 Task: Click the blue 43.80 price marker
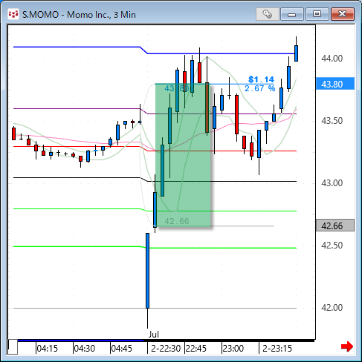[x=335, y=84]
